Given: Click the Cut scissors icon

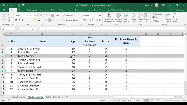Looking at the screenshot, I should [x=9, y=14].
